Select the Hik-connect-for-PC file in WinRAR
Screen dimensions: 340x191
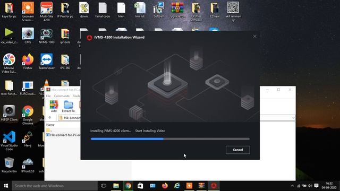point(63,135)
